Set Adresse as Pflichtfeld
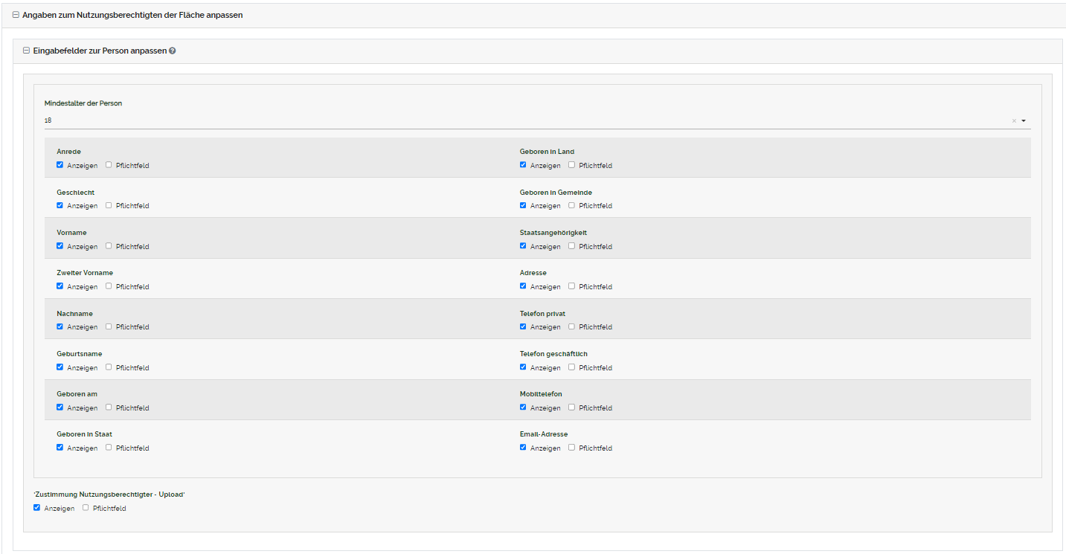The width and height of the screenshot is (1066, 554). coord(571,286)
